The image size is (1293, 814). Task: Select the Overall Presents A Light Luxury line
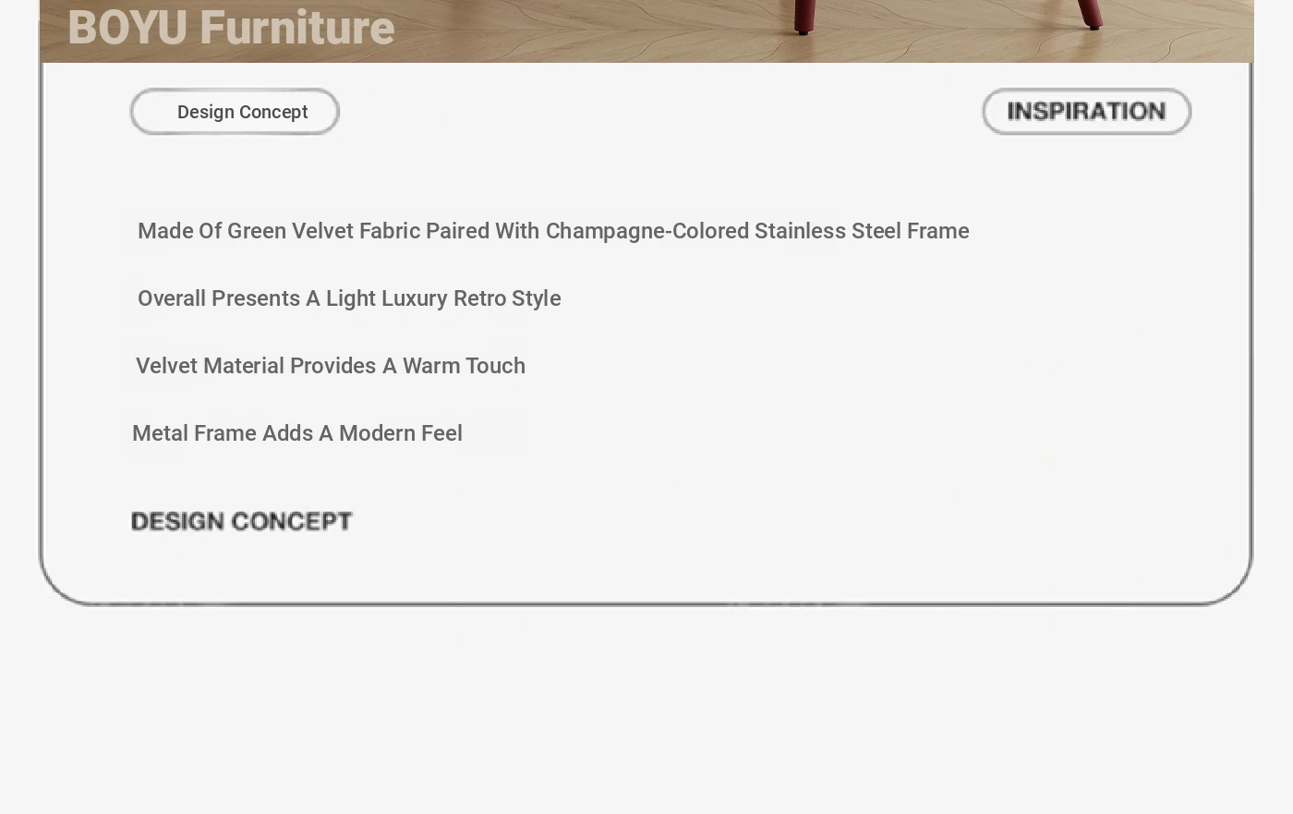(349, 298)
